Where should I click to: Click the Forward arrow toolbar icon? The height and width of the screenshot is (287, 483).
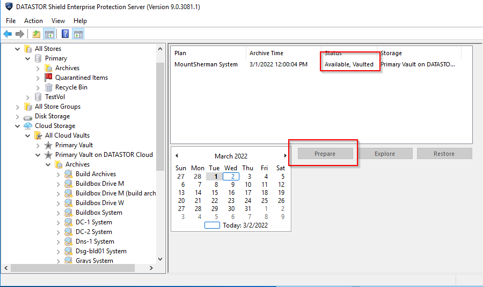tap(20, 34)
